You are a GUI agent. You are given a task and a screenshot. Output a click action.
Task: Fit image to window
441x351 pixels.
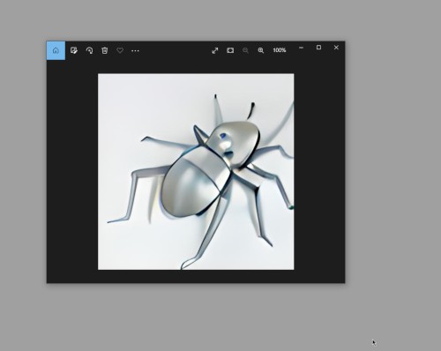230,50
